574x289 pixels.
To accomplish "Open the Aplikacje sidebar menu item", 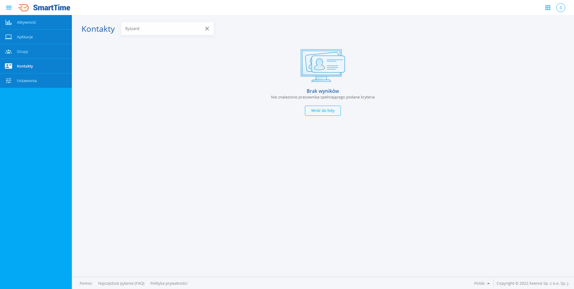I will 25,37.
